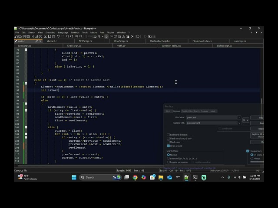Select the Extended search mode radio
Viewport: 278px width, 208px height.
169,159
